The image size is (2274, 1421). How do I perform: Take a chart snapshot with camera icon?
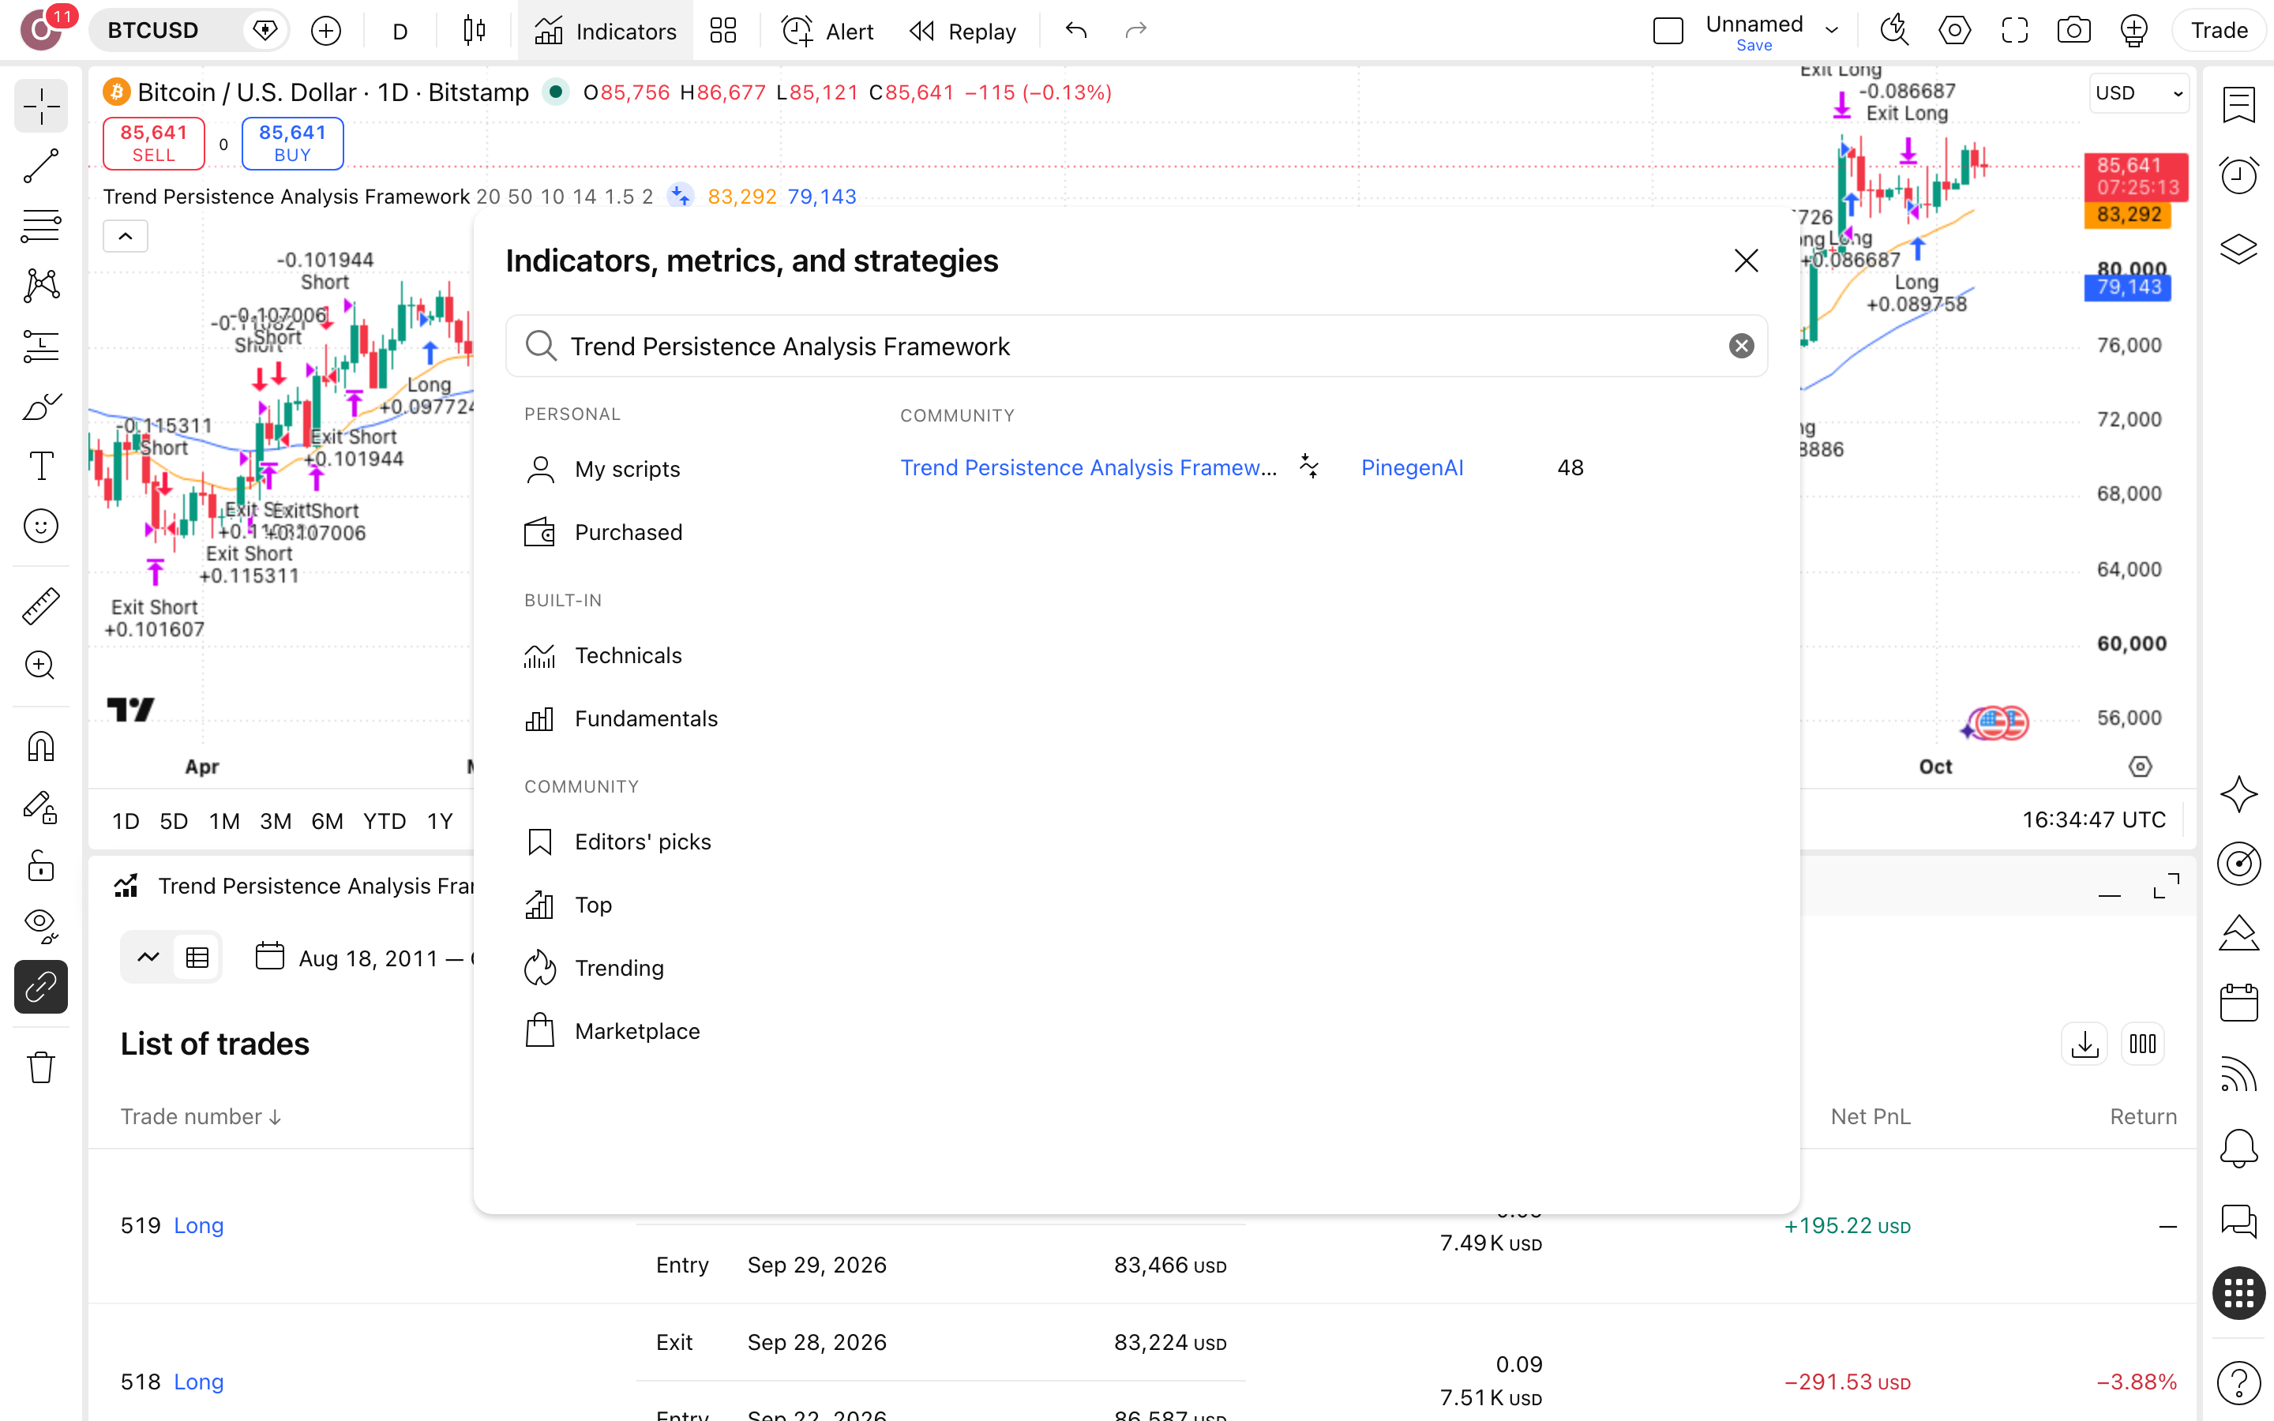pyautogui.click(x=2073, y=31)
